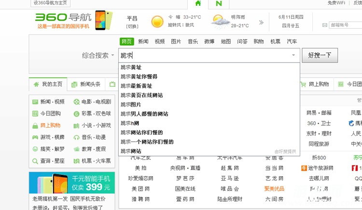The height and width of the screenshot is (210, 362).
Task: Click the 教育·度假 category icon
Action: click(76, 149)
